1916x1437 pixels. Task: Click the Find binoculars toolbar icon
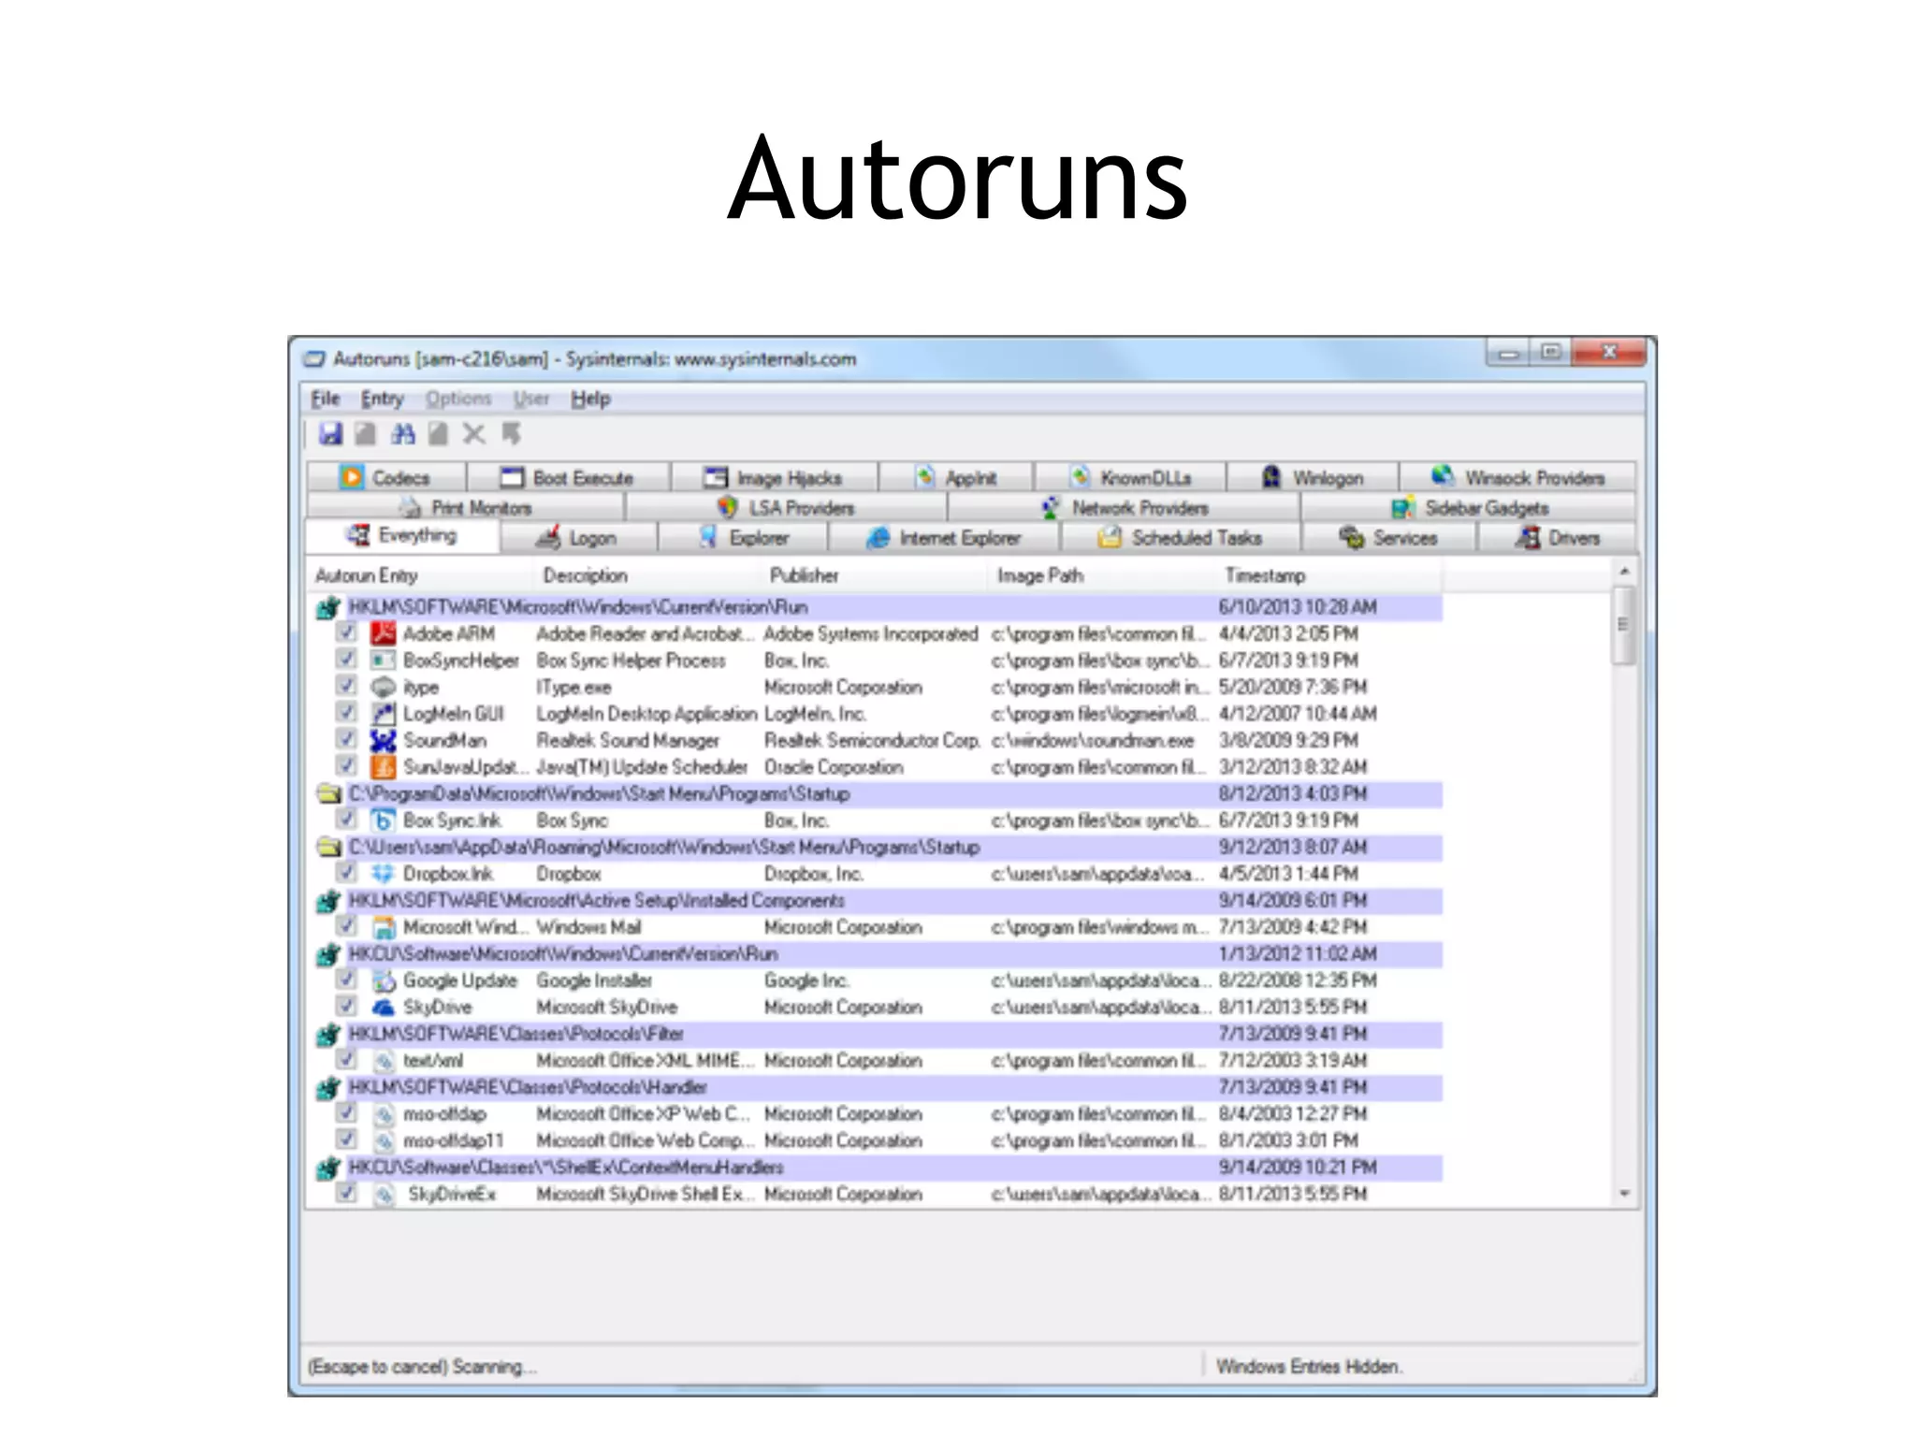tap(403, 433)
